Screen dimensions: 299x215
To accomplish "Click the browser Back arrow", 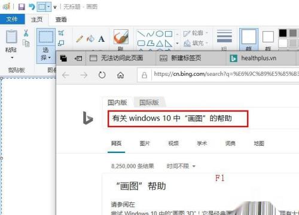I will point(66,75).
